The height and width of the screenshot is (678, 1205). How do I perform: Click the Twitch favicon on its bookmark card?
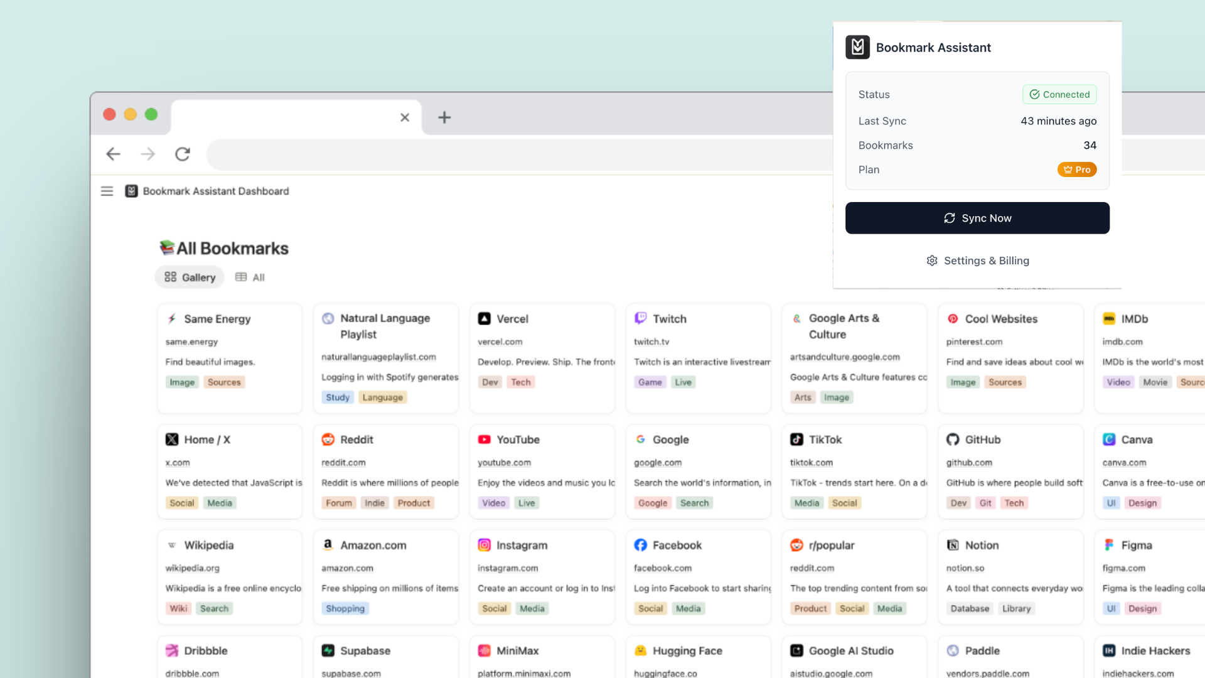(x=640, y=318)
